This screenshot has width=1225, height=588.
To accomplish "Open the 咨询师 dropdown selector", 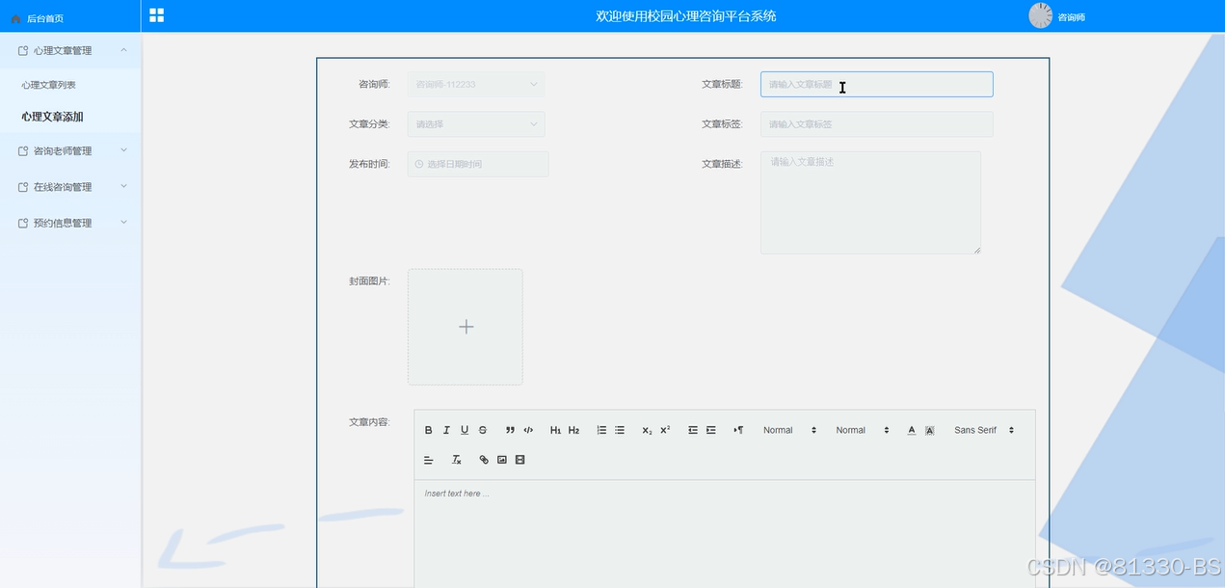I will coord(476,84).
